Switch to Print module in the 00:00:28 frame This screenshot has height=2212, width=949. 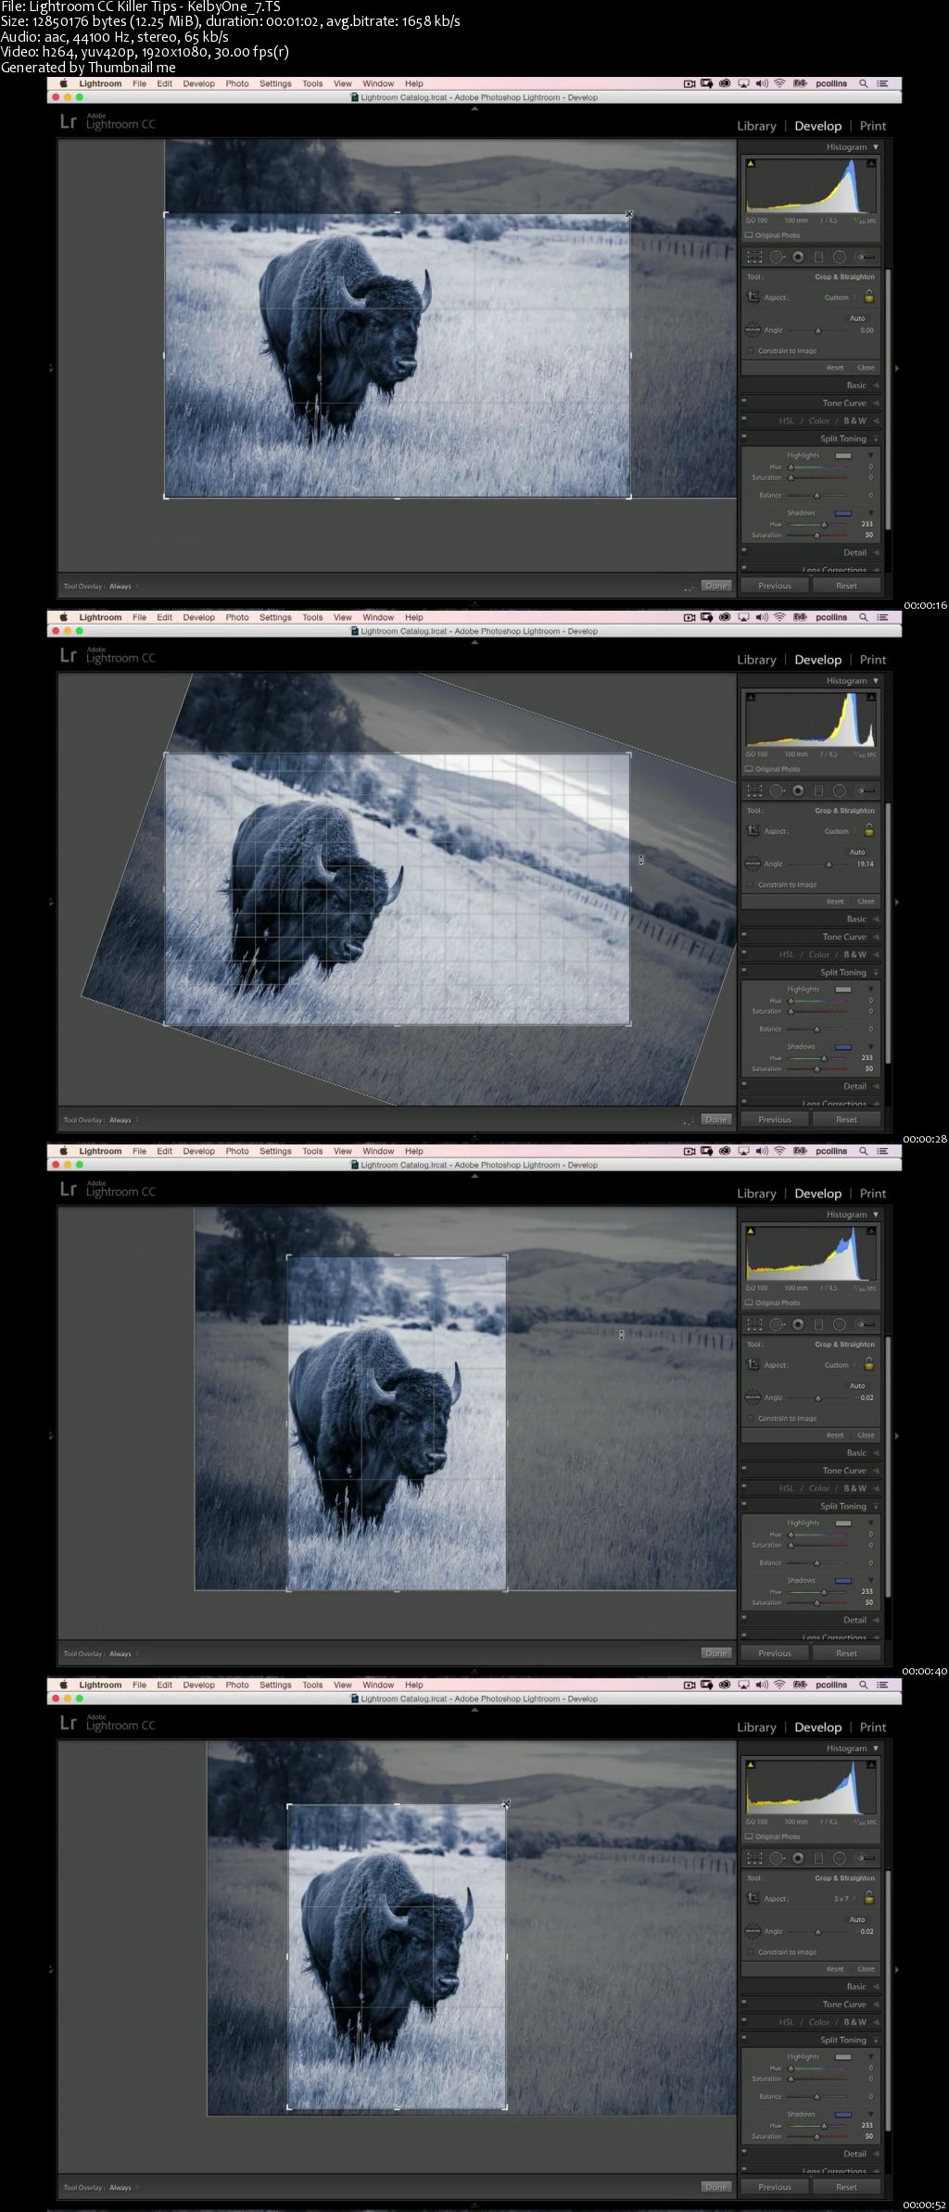pyautogui.click(x=873, y=660)
